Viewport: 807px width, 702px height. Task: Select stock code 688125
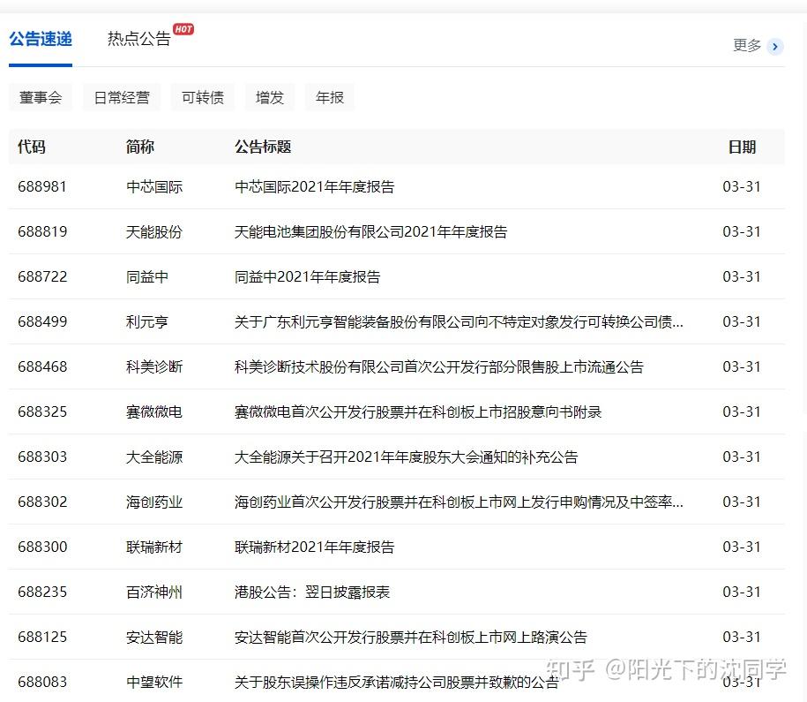coord(42,637)
